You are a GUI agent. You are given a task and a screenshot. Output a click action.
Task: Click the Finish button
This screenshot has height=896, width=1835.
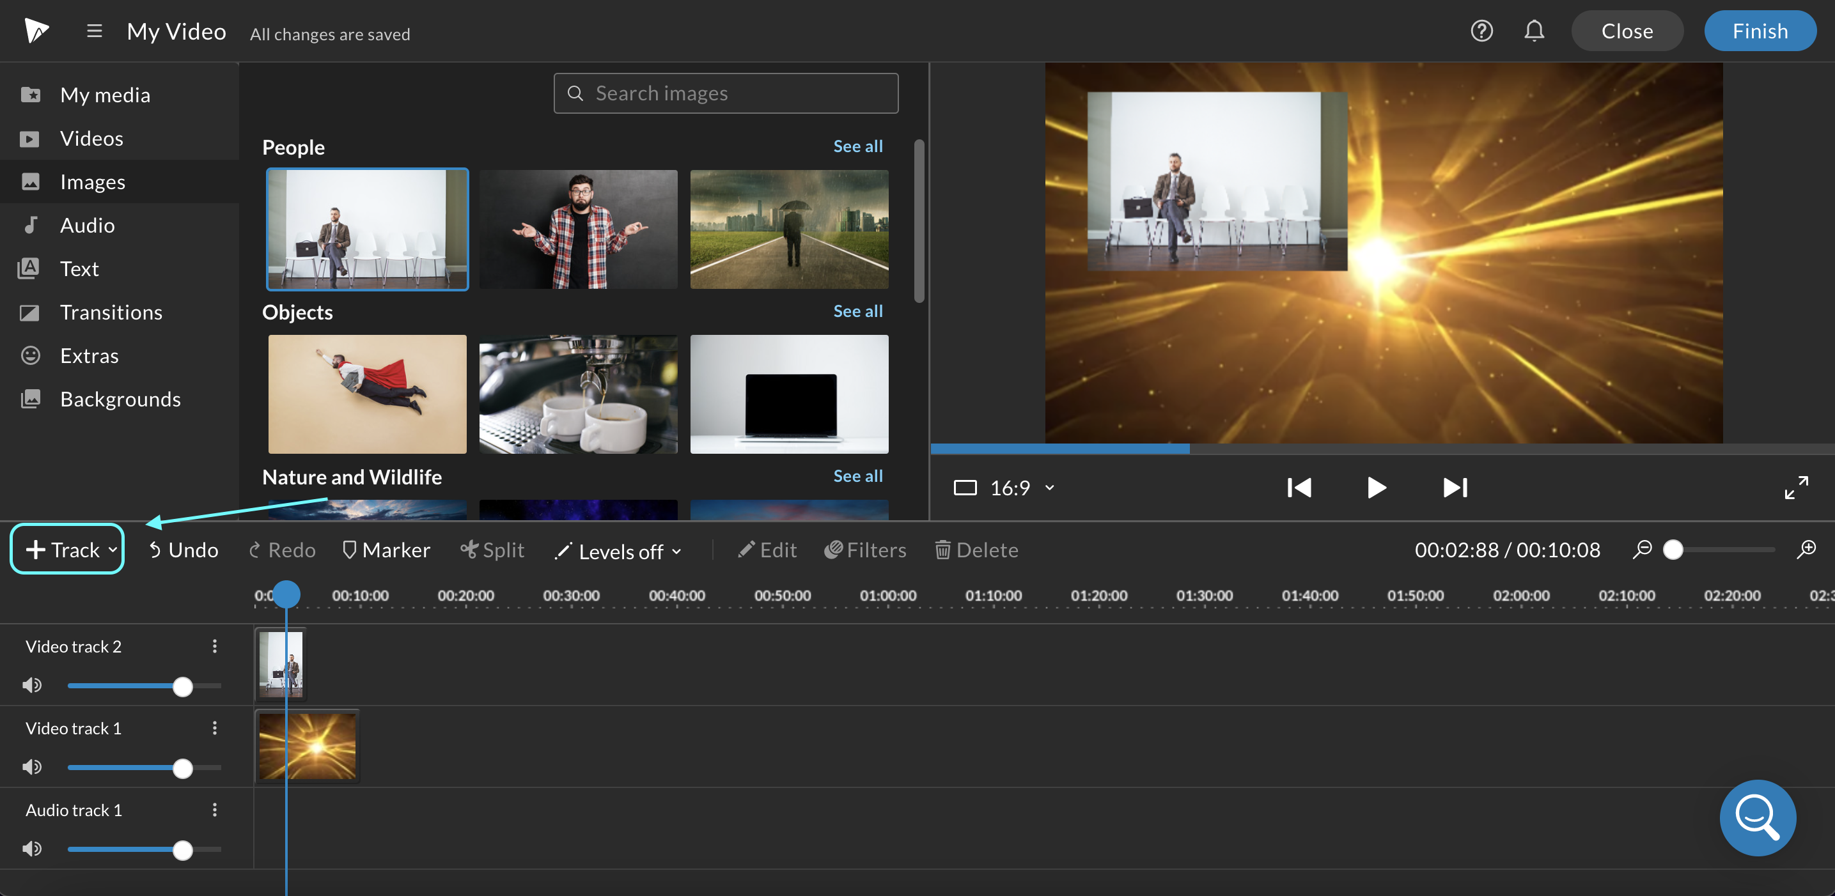(1760, 31)
